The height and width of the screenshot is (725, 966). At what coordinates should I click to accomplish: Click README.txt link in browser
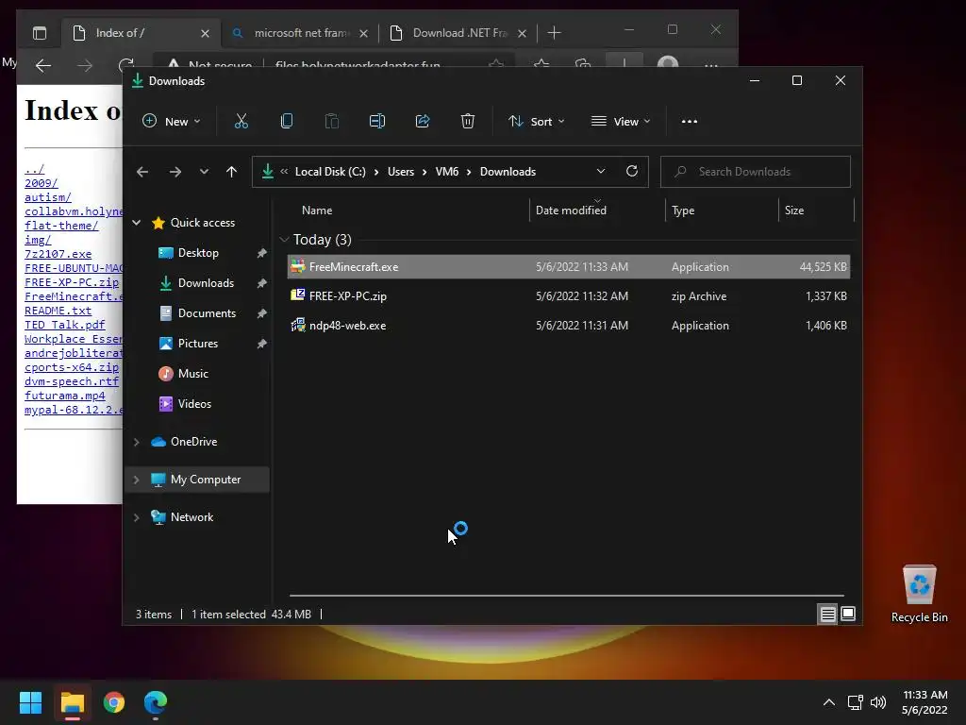point(58,311)
